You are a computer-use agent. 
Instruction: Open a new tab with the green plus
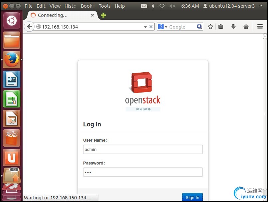[x=103, y=15]
